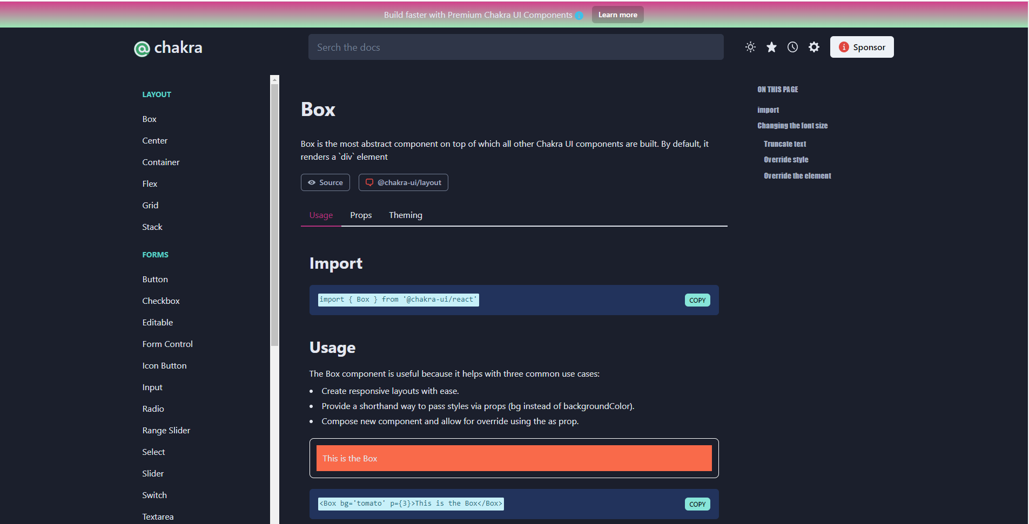This screenshot has width=1029, height=524.
Task: Open the Override style anchor link
Action: tap(786, 159)
